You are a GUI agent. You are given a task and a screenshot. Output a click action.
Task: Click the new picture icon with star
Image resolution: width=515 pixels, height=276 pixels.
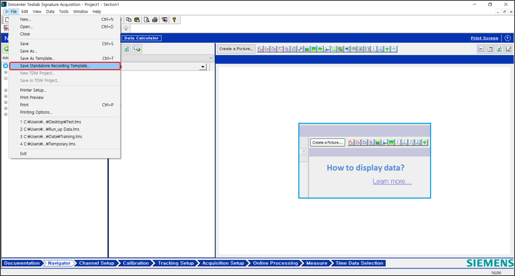click(x=490, y=49)
